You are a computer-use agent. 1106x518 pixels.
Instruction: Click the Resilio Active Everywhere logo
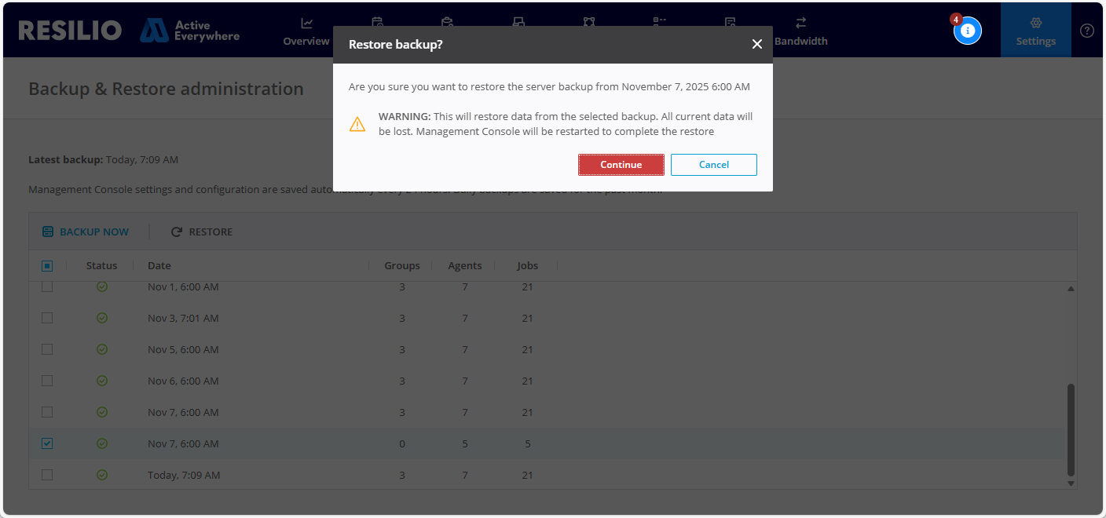pos(129,31)
